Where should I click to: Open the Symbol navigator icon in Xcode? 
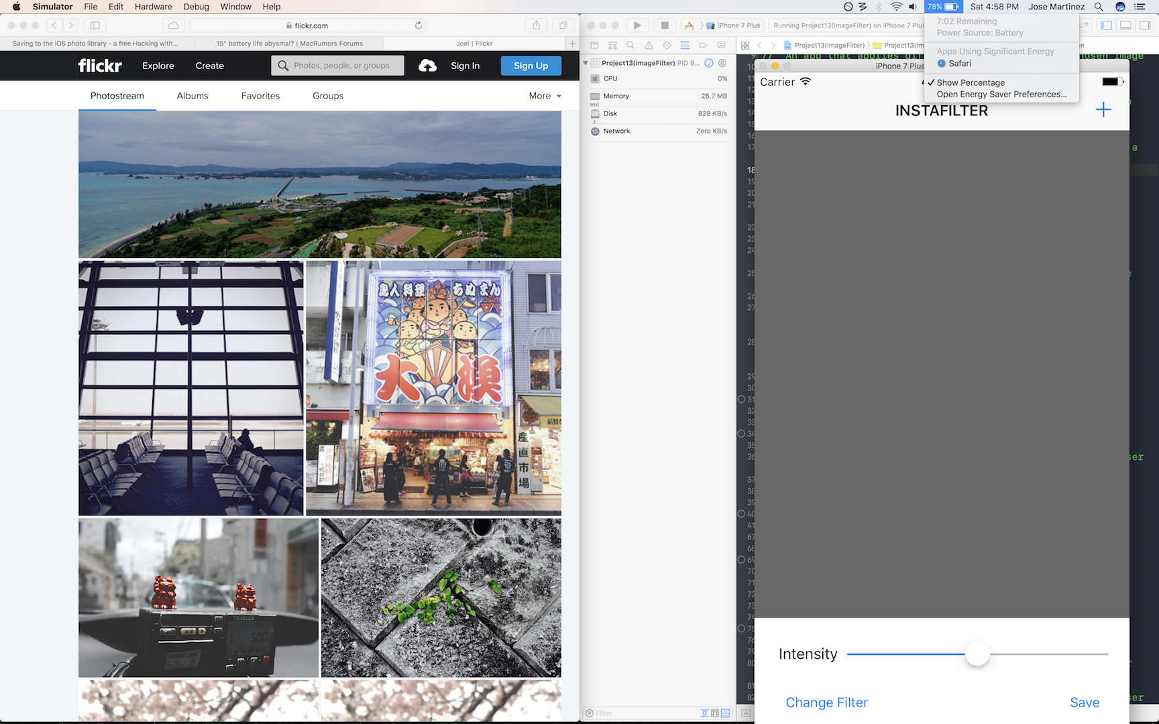pyautogui.click(x=612, y=46)
